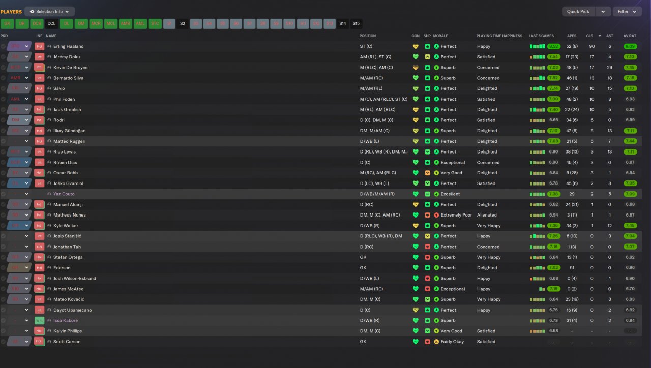
Task: Click Sávio's Perfect morale icon
Action: click(x=436, y=88)
